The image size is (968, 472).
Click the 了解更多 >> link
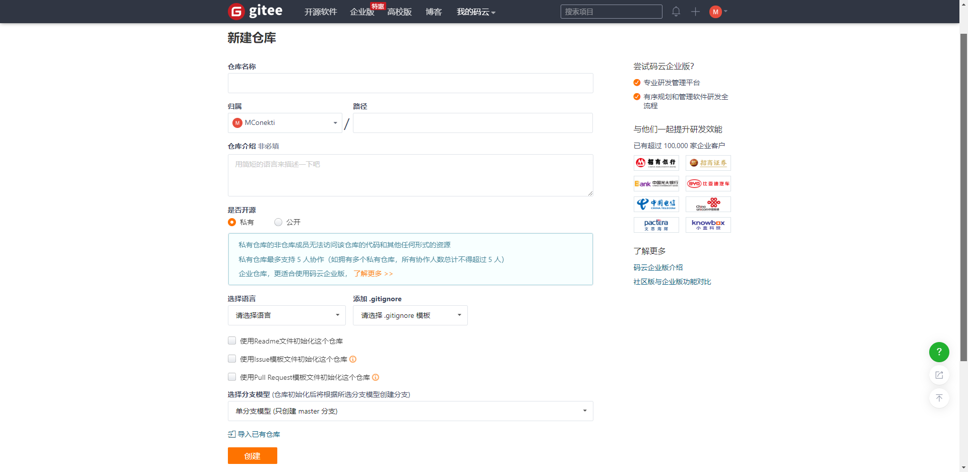click(x=373, y=274)
